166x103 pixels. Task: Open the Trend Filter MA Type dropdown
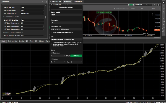[x=32, y=13]
